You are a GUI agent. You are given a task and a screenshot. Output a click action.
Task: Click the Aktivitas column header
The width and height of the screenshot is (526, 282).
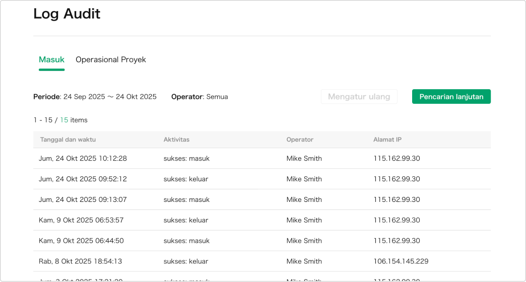point(176,139)
